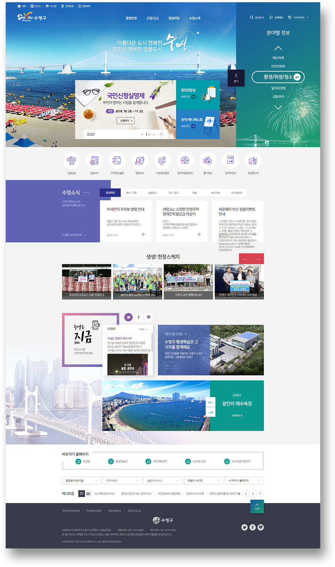Viewport: 335px width, 567px height.
Task: Click 자세히보기 for 광안리 해수욕장
Action: 237,415
